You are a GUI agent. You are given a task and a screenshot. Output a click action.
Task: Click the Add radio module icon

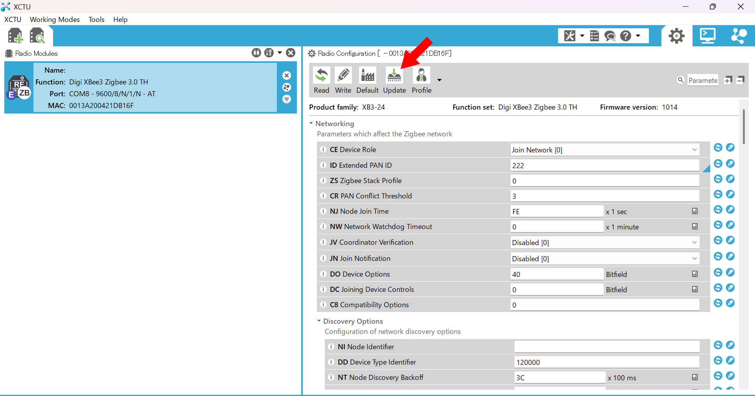pos(15,36)
